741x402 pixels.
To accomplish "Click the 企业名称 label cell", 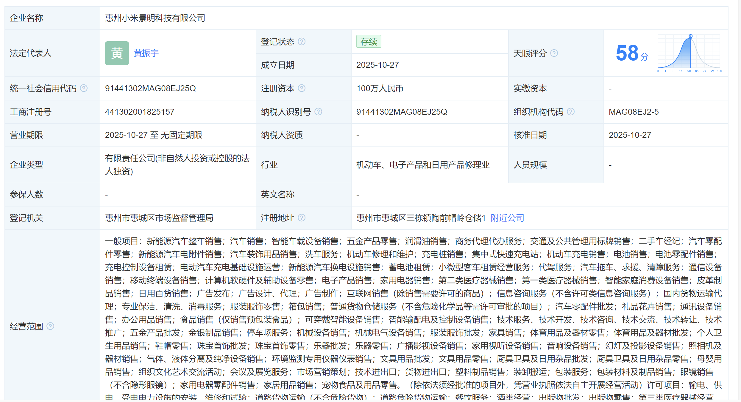I will (x=52, y=18).
